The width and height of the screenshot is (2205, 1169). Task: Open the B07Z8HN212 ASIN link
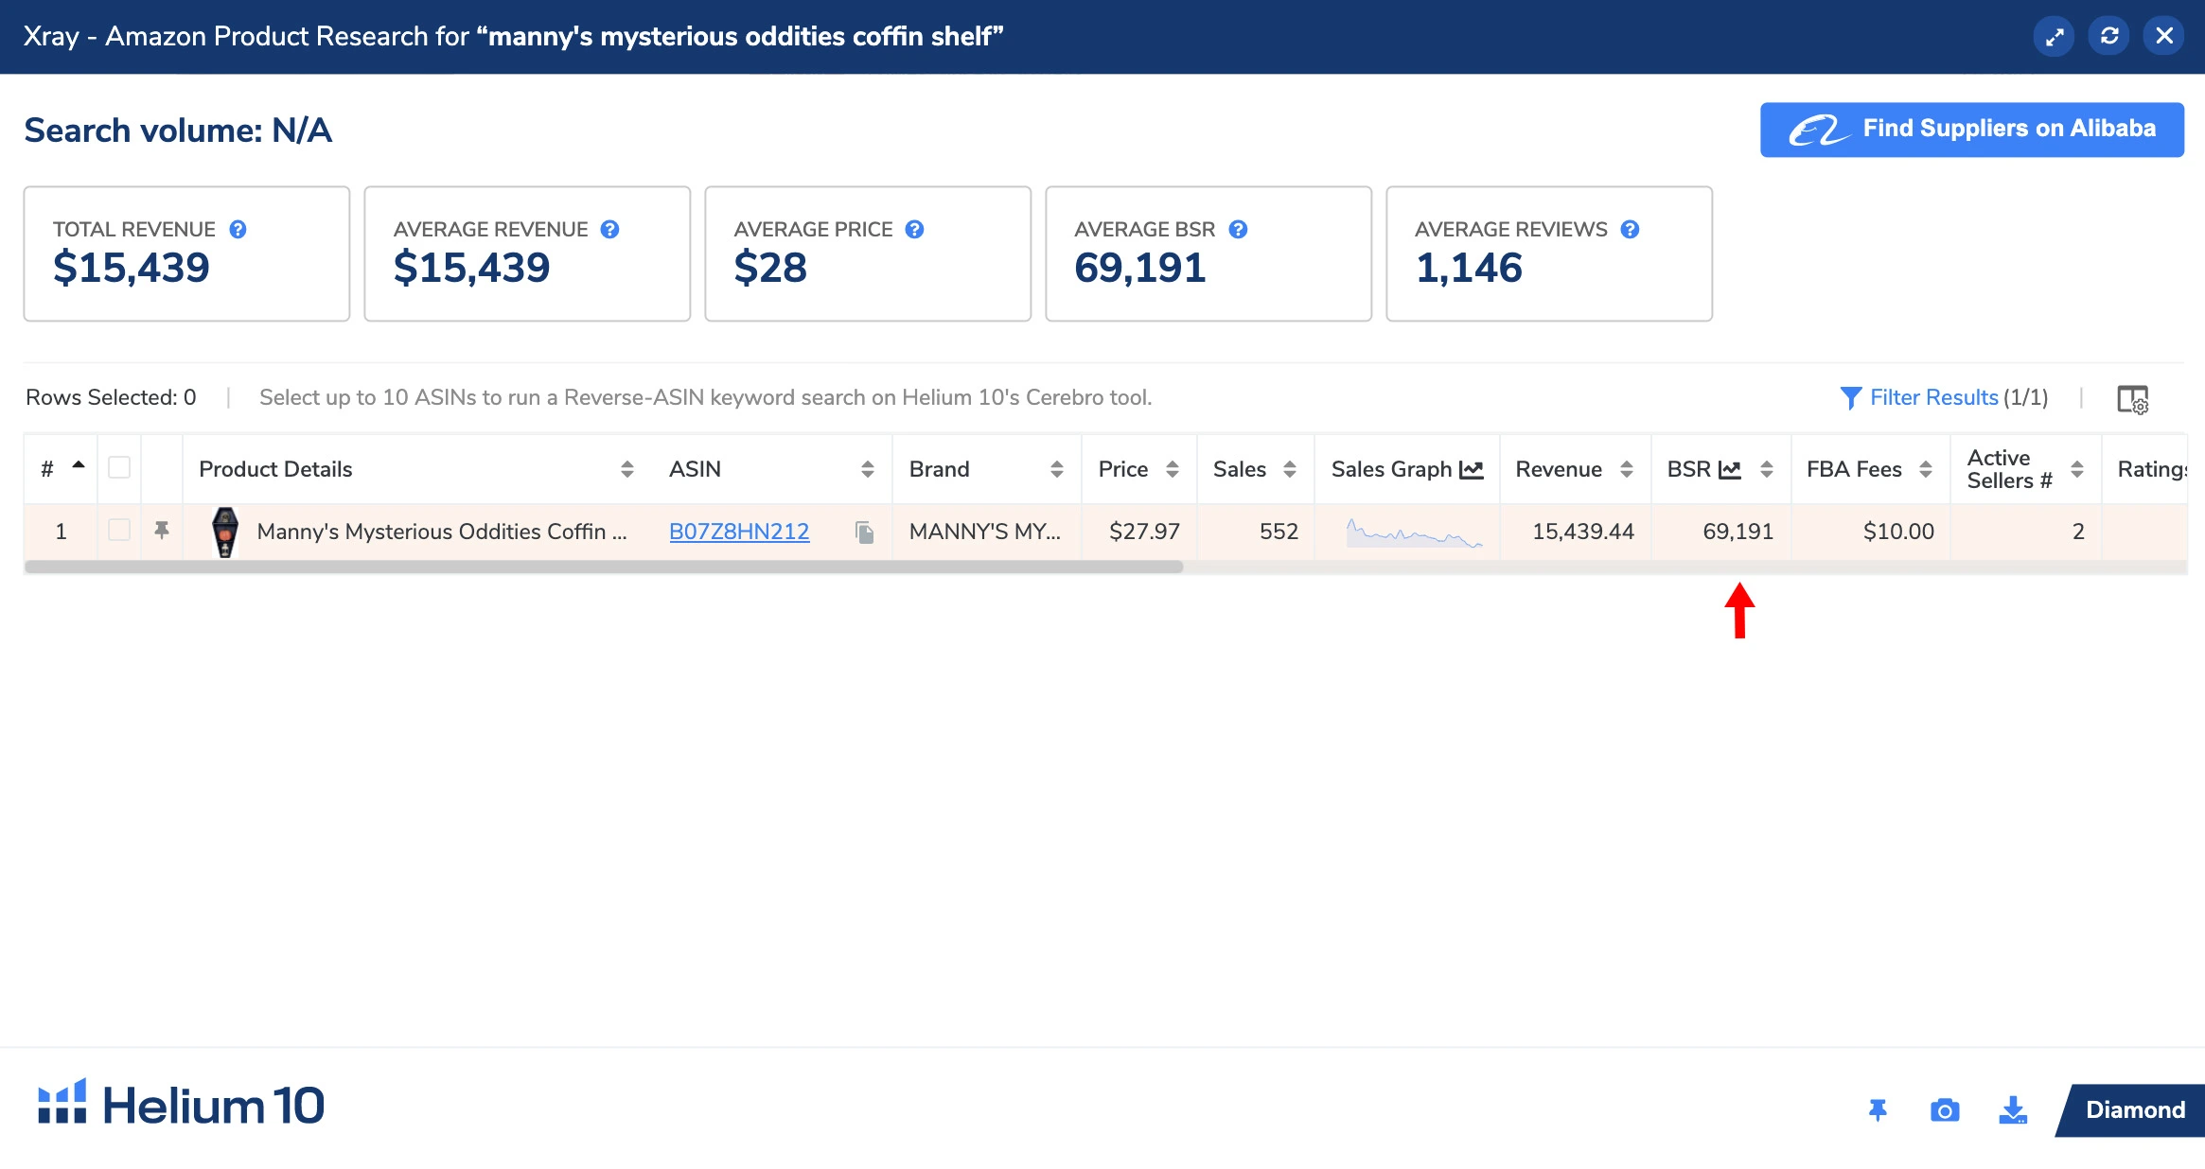pyautogui.click(x=739, y=532)
